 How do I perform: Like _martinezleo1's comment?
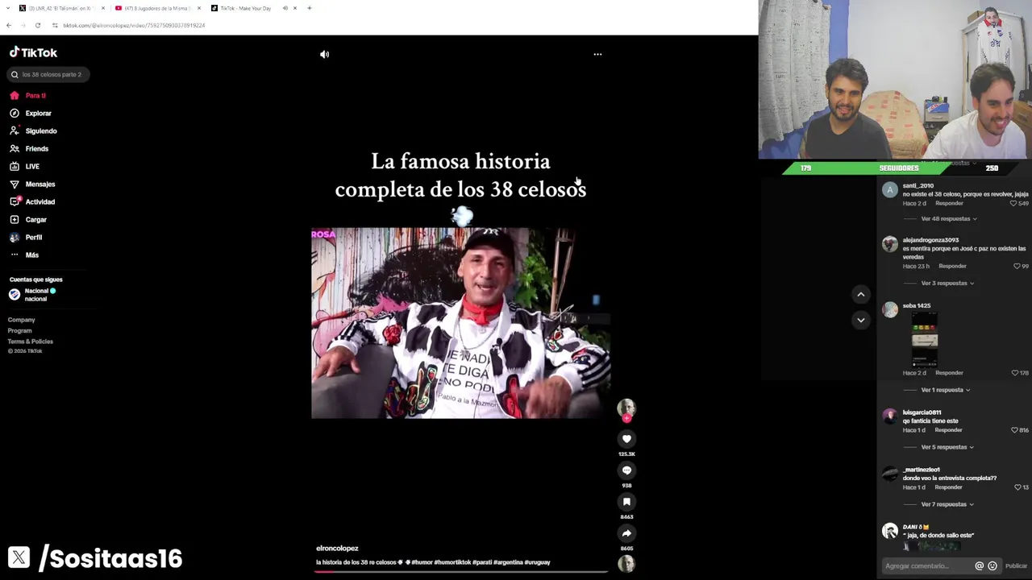point(1017,487)
